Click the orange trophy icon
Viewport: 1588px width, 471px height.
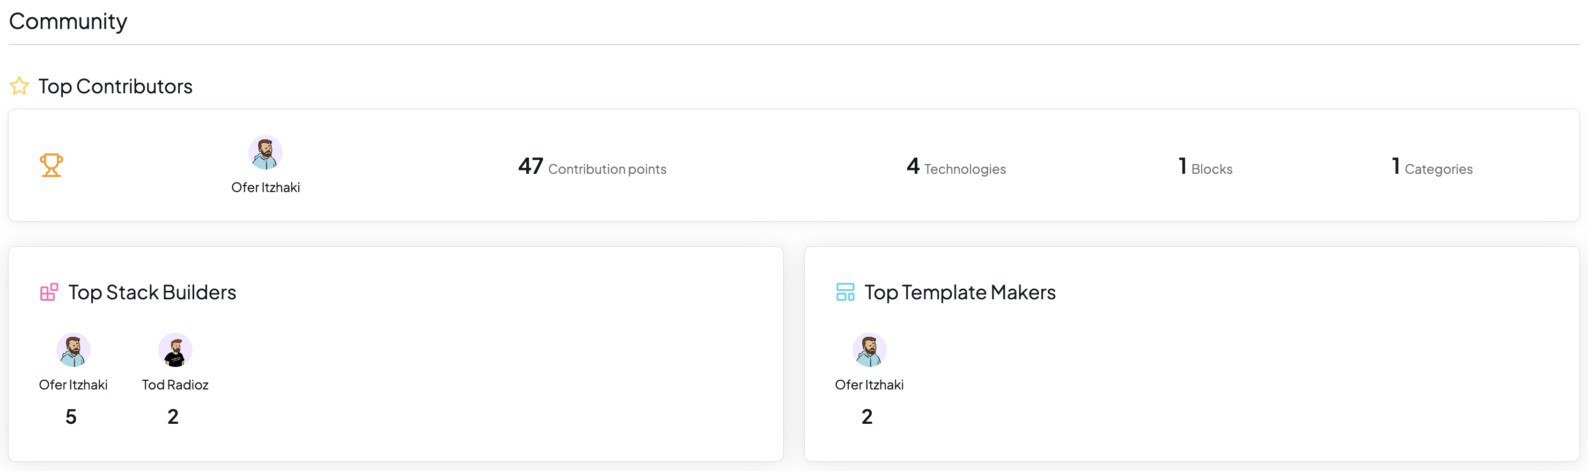51,165
